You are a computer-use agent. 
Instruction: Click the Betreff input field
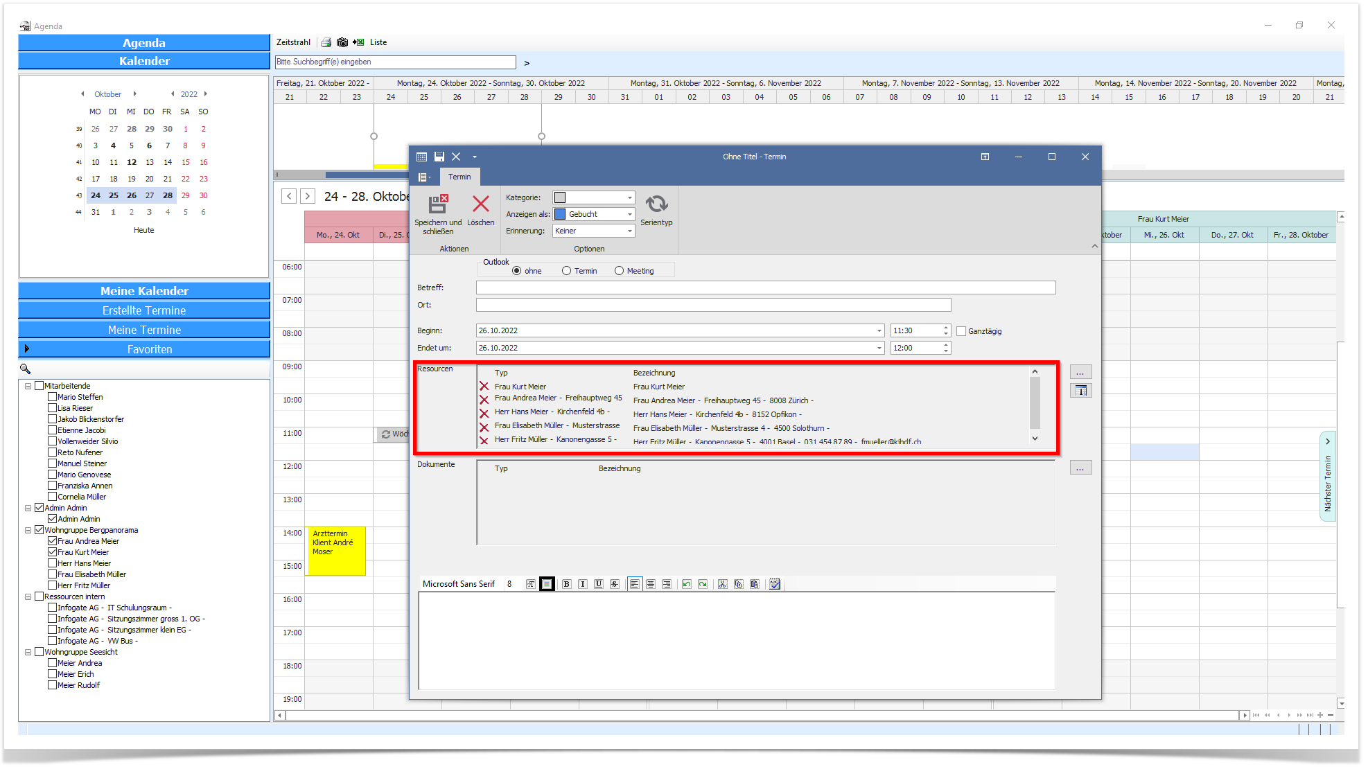point(766,288)
